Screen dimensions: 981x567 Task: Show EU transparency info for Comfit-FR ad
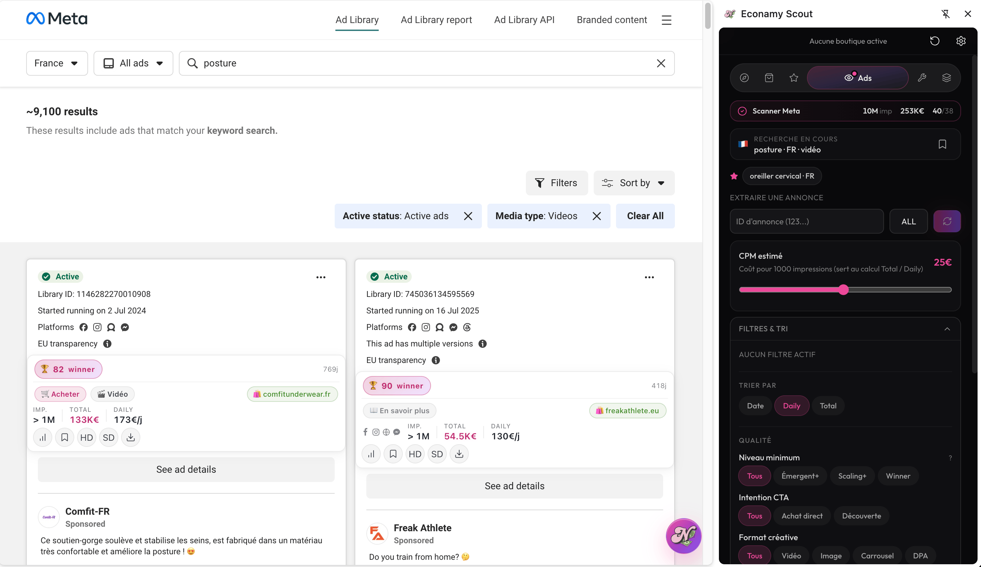pos(107,344)
